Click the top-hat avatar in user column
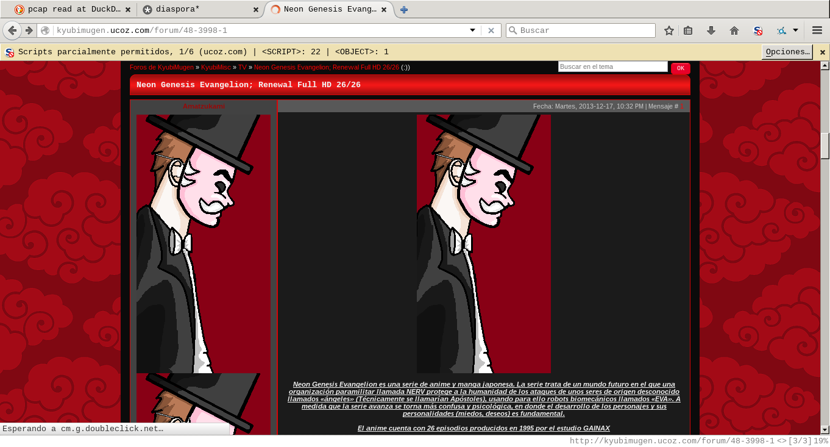The height and width of the screenshot is (447, 830). pos(204,244)
